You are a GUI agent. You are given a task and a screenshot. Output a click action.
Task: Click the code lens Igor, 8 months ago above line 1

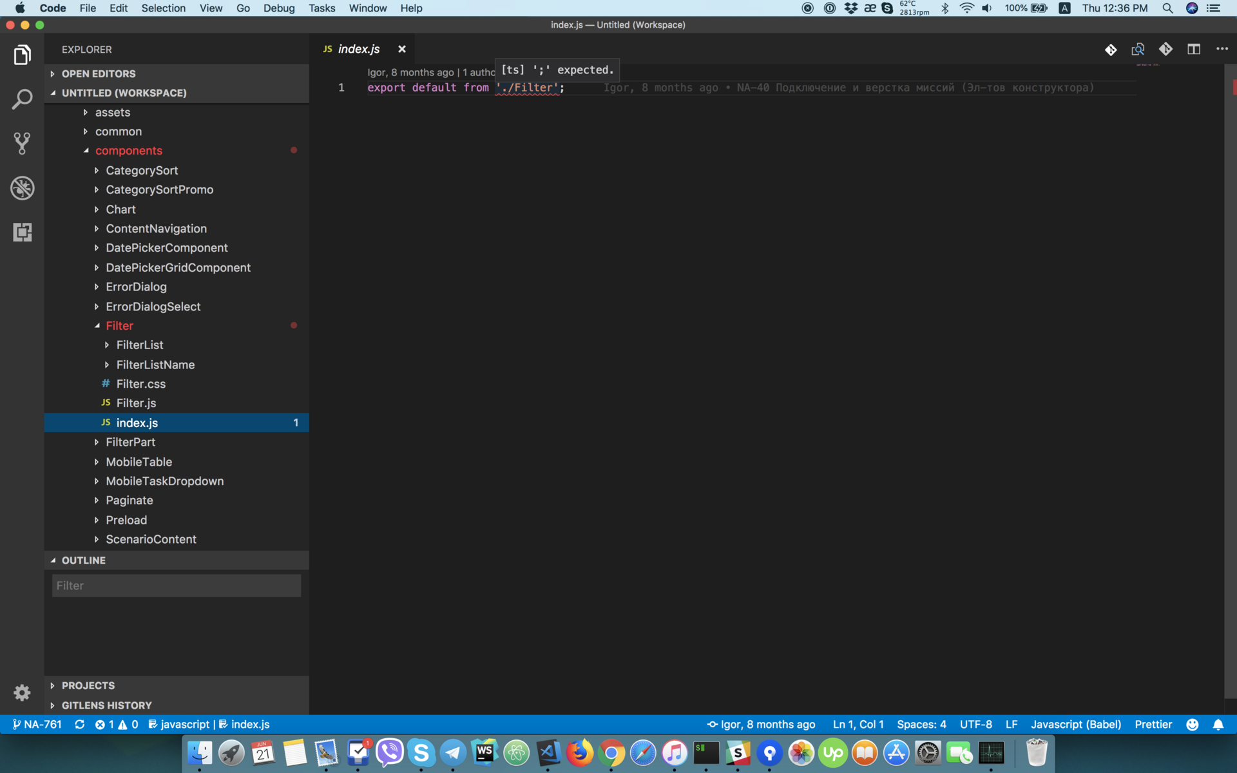point(410,72)
